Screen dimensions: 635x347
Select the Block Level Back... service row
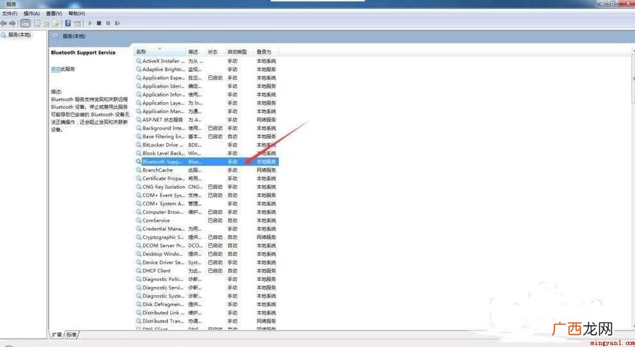(206, 153)
